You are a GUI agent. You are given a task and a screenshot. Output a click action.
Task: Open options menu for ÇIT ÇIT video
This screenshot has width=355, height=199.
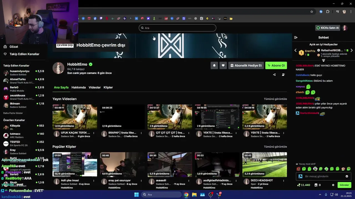click(189, 133)
